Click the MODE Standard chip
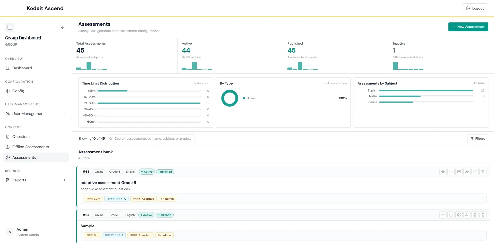Image resolution: width=494 pixels, height=243 pixels. 140,235
